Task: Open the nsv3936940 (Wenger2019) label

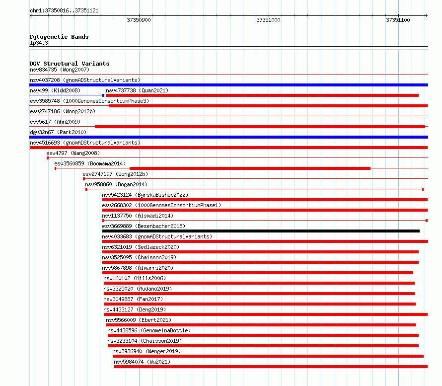Action: click(x=147, y=351)
